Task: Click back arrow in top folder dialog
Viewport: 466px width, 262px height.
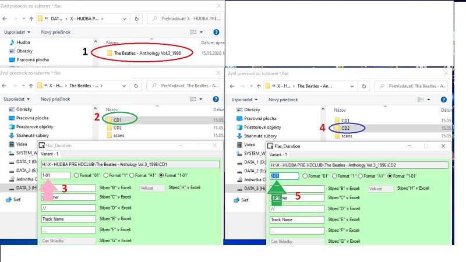Action: pyautogui.click(x=5, y=19)
